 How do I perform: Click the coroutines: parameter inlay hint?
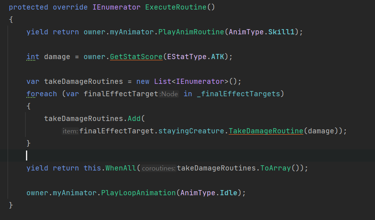(159, 168)
